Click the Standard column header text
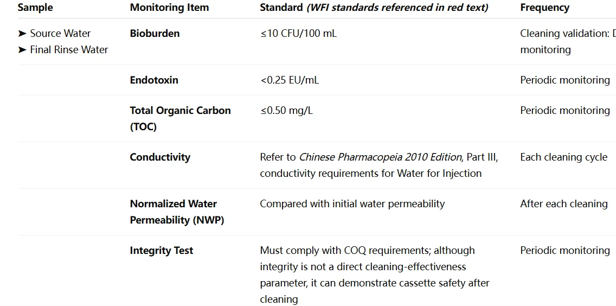 click(281, 8)
